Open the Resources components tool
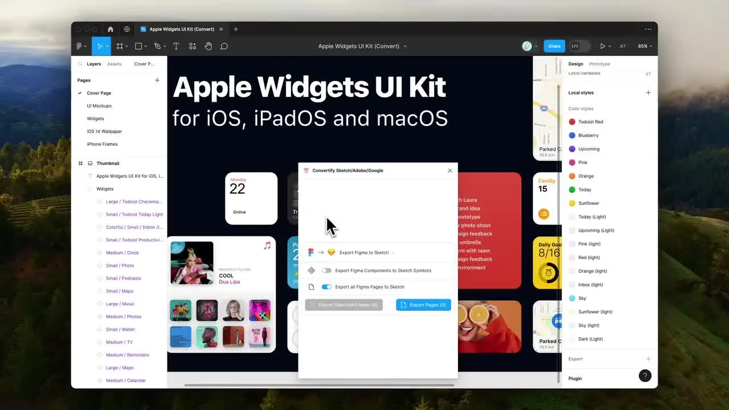This screenshot has height=410, width=729. pyautogui.click(x=193, y=46)
